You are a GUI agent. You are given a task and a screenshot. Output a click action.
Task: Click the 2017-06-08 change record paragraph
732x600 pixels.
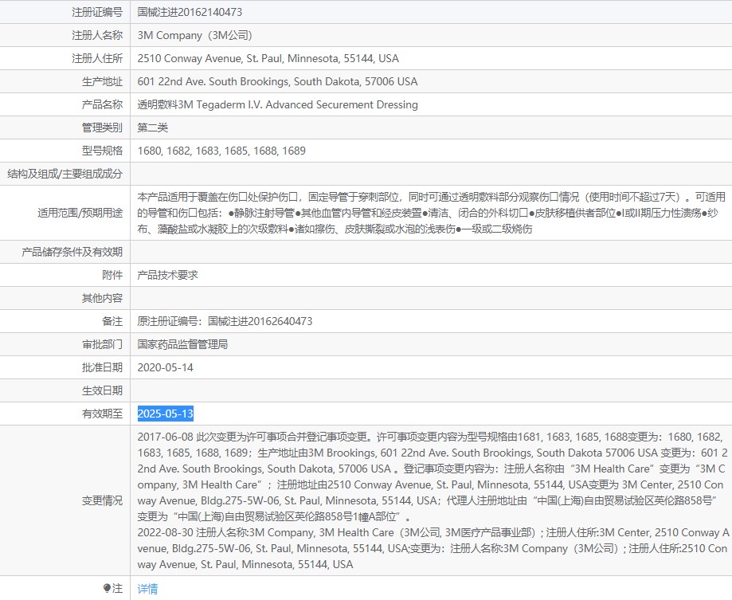coord(433,476)
